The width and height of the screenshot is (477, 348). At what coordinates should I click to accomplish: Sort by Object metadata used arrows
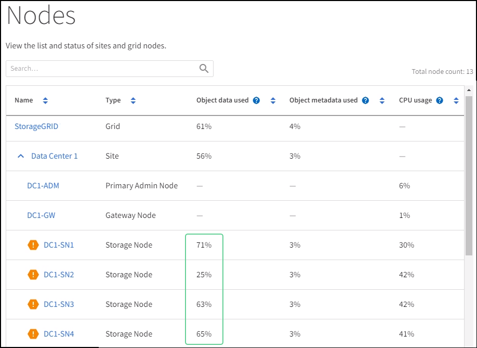[382, 100]
